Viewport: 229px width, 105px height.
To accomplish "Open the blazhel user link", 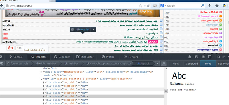I will point(214,29).
